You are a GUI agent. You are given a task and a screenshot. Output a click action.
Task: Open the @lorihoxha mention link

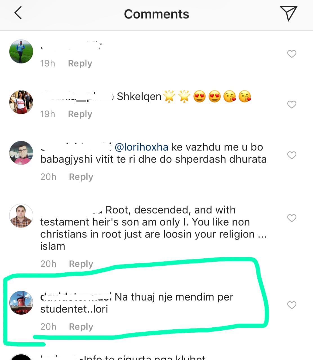click(x=141, y=147)
